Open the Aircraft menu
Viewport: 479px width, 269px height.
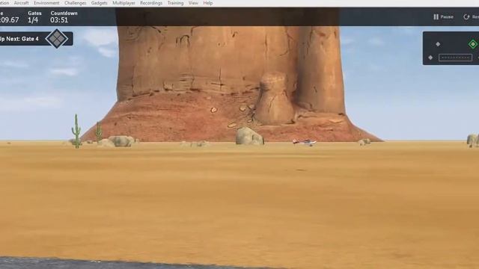(x=21, y=3)
